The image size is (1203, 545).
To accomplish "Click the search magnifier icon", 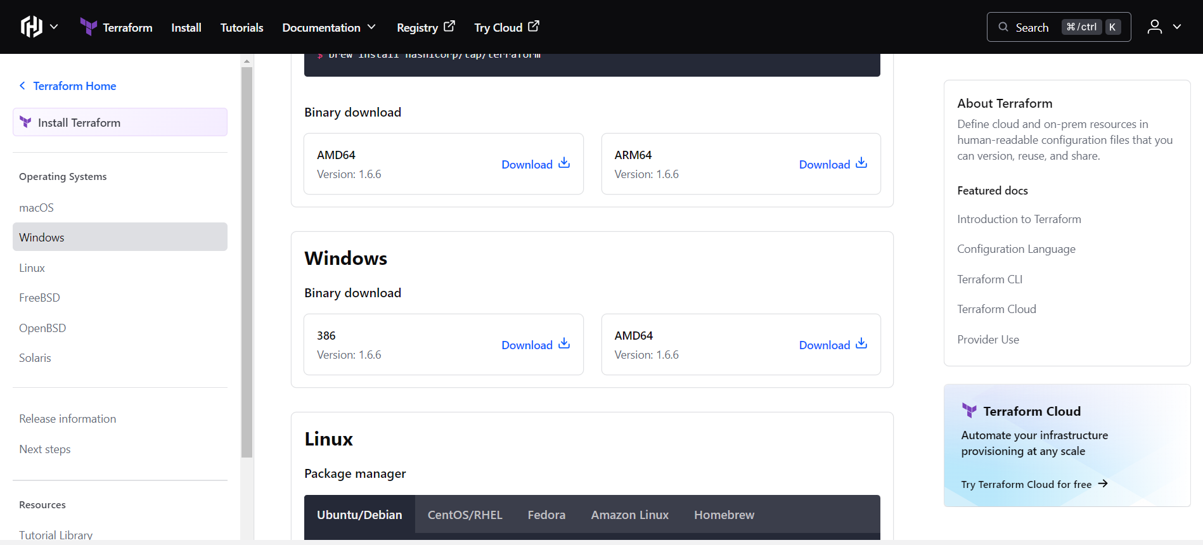I will (x=1003, y=27).
